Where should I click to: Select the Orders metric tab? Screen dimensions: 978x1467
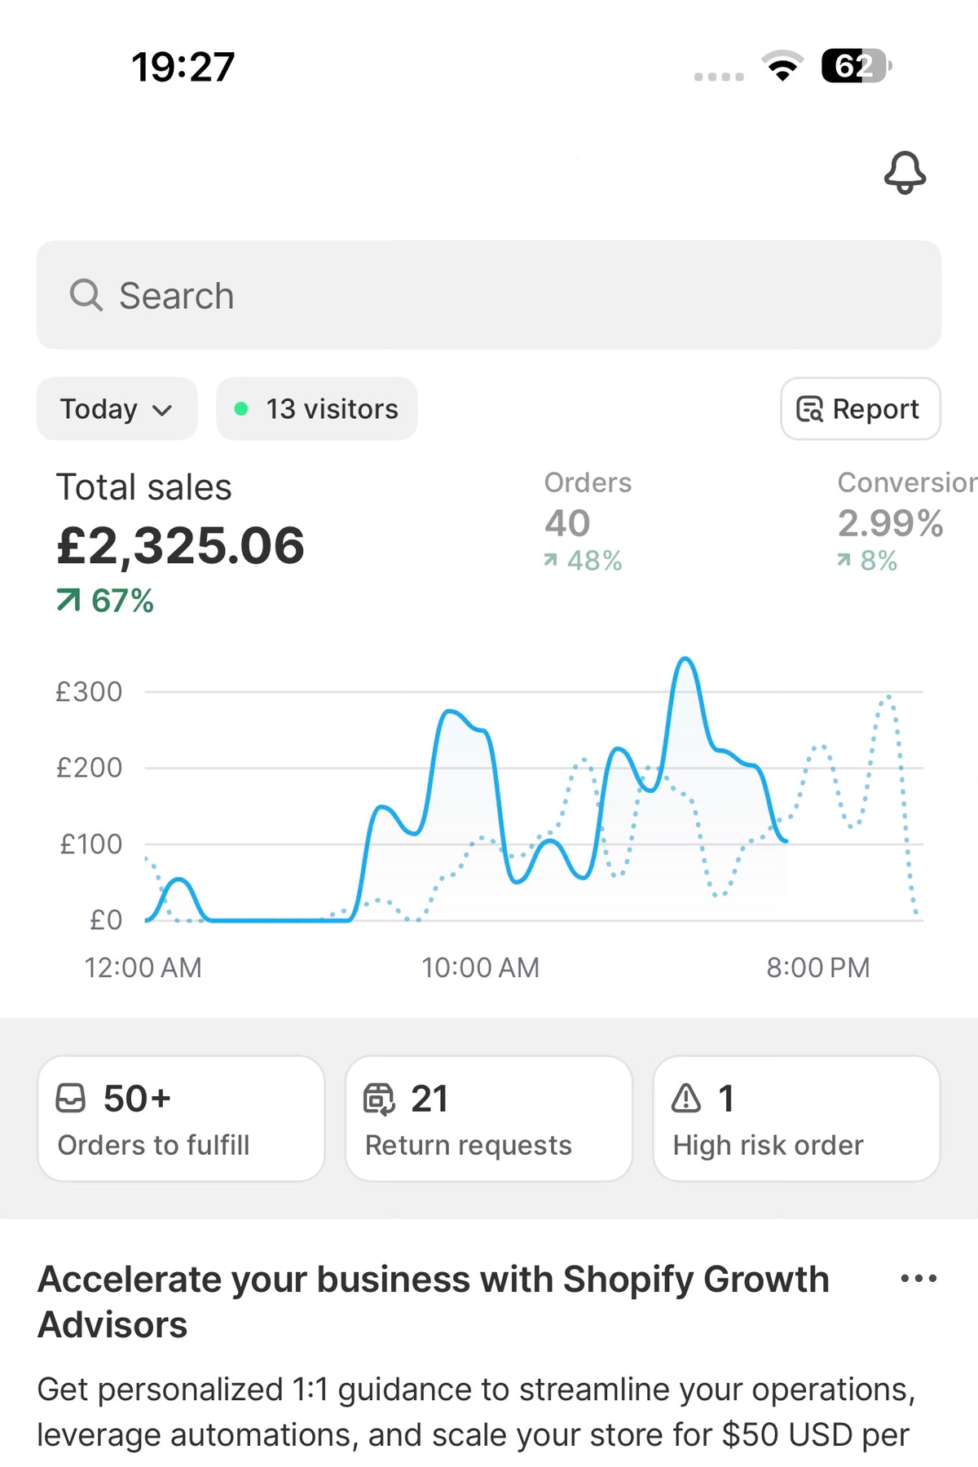click(588, 522)
